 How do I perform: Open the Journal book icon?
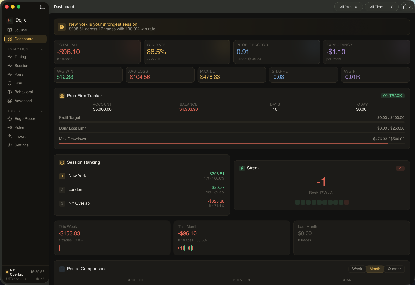click(10, 30)
